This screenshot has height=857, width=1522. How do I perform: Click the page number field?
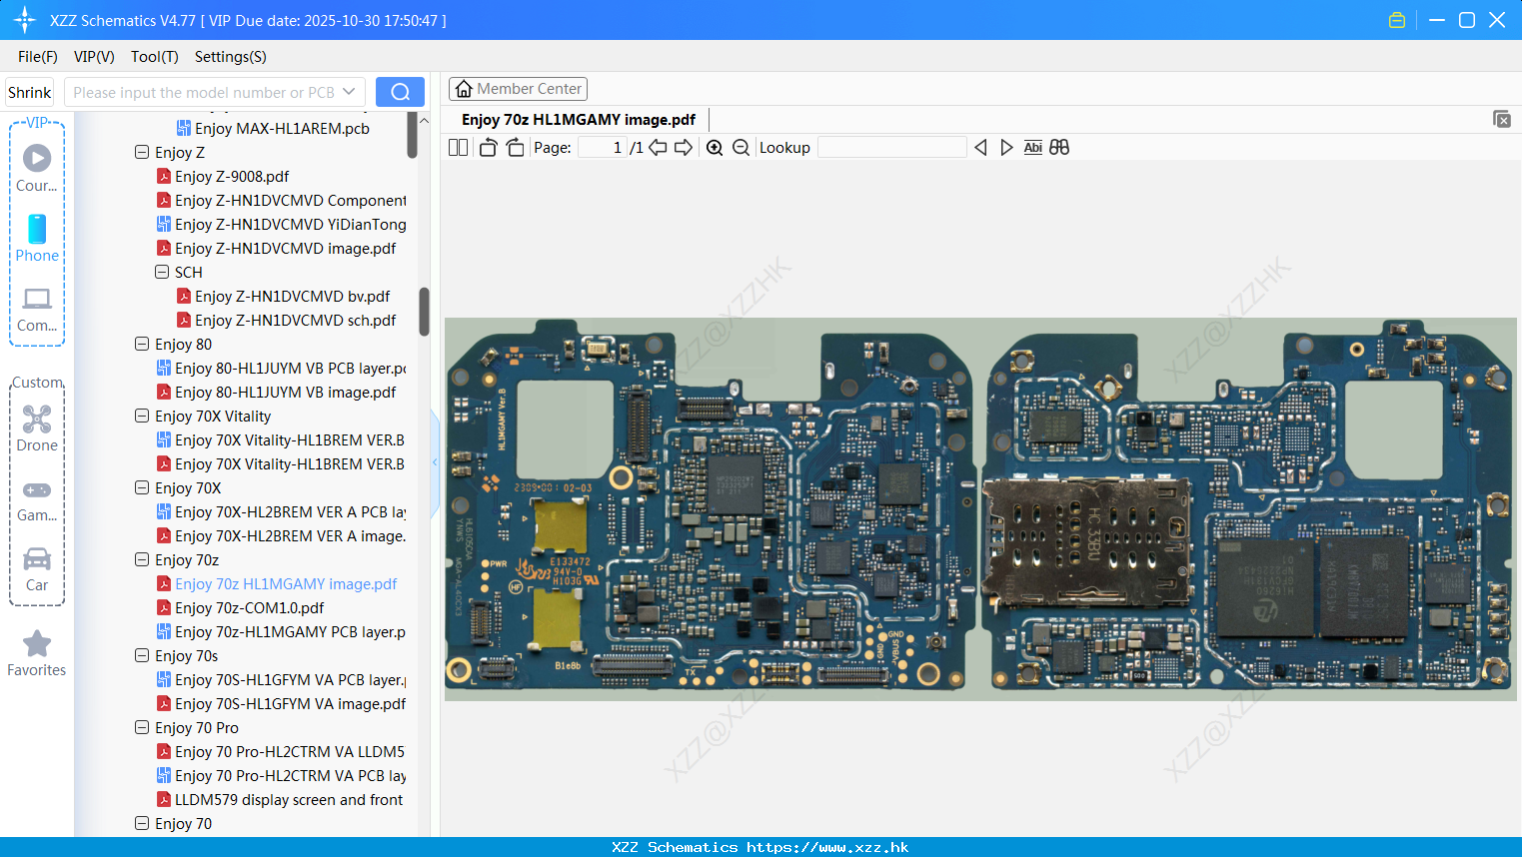point(603,148)
